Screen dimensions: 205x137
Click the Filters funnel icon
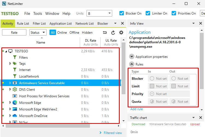click(15, 57)
